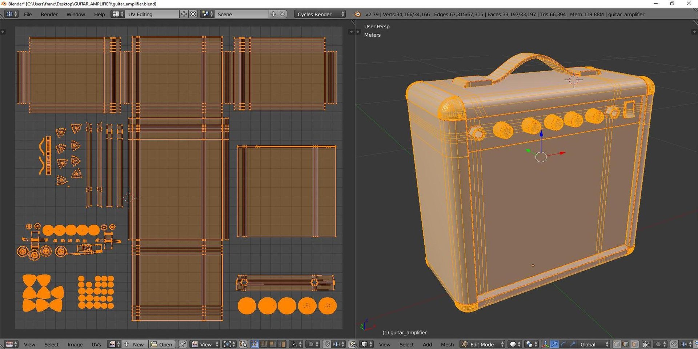This screenshot has height=349, width=698.
Task: Toggle the 3D manipulator widget
Action: pos(545,344)
